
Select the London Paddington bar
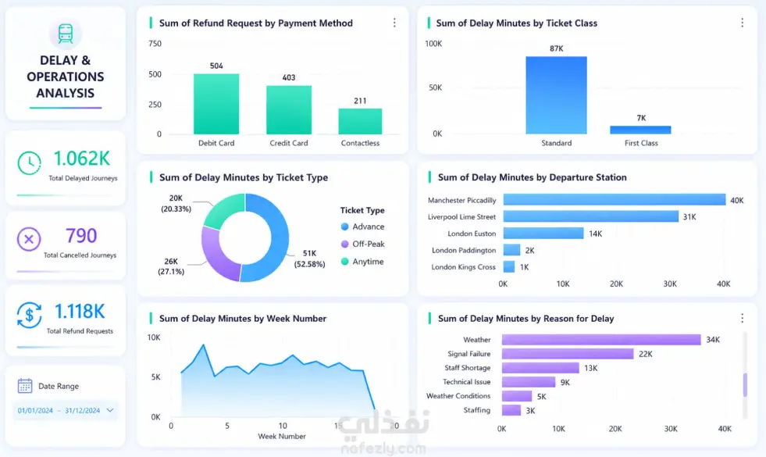tap(512, 250)
